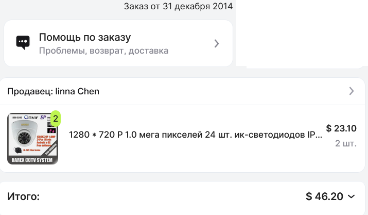Click the "Итого:" total label

click(24, 196)
